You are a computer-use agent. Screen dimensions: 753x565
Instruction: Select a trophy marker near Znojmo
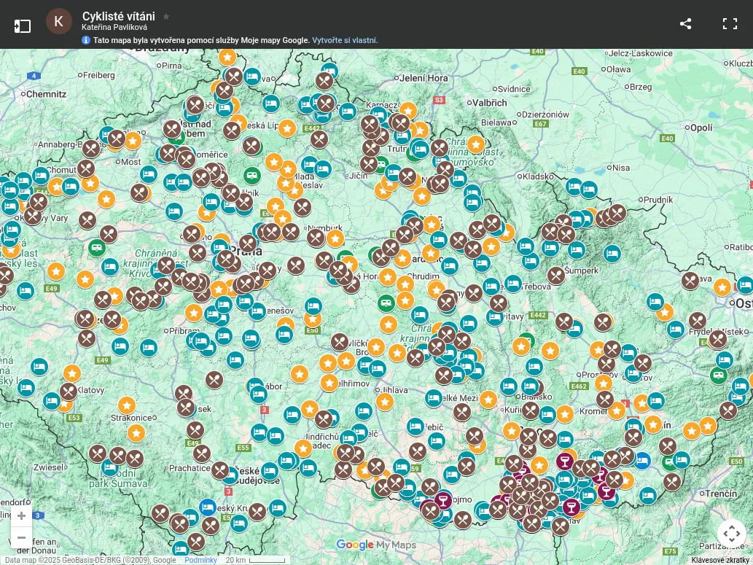[x=442, y=501]
